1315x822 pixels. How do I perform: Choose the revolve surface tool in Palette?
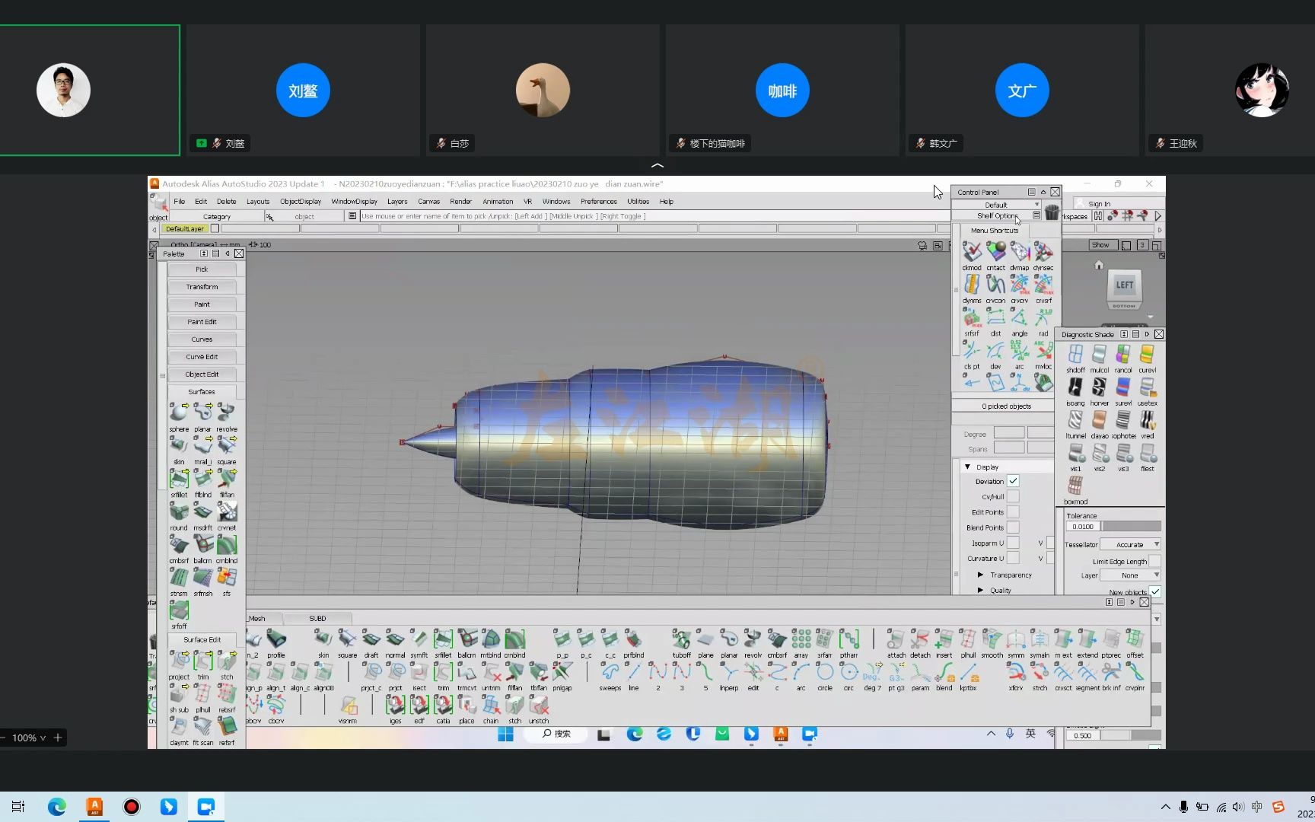(x=227, y=413)
